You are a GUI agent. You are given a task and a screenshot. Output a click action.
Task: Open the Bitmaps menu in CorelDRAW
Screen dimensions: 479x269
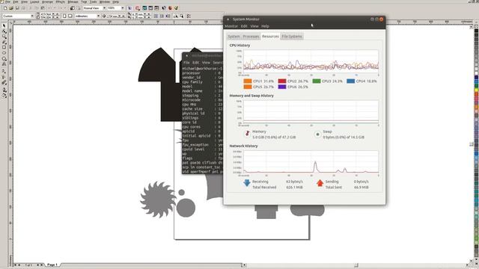coord(73,1)
